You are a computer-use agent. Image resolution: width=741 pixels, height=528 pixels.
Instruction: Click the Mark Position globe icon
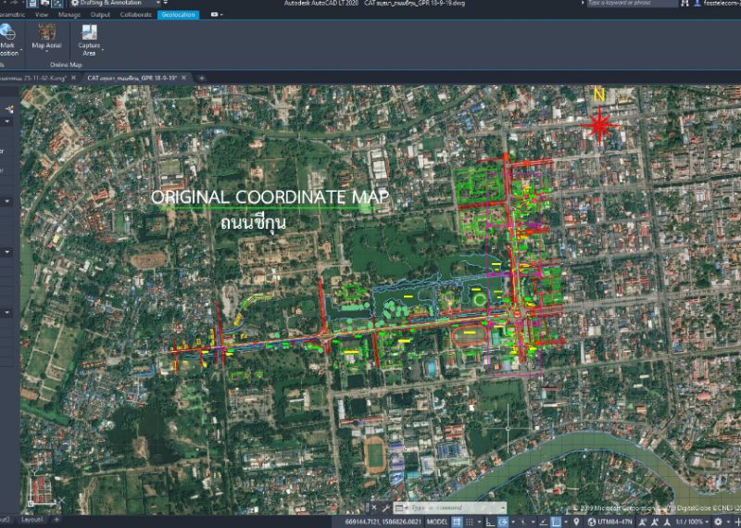pos(7,32)
